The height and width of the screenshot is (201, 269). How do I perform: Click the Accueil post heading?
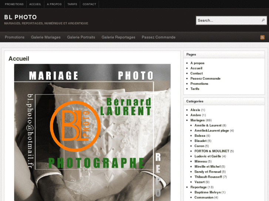(19, 59)
